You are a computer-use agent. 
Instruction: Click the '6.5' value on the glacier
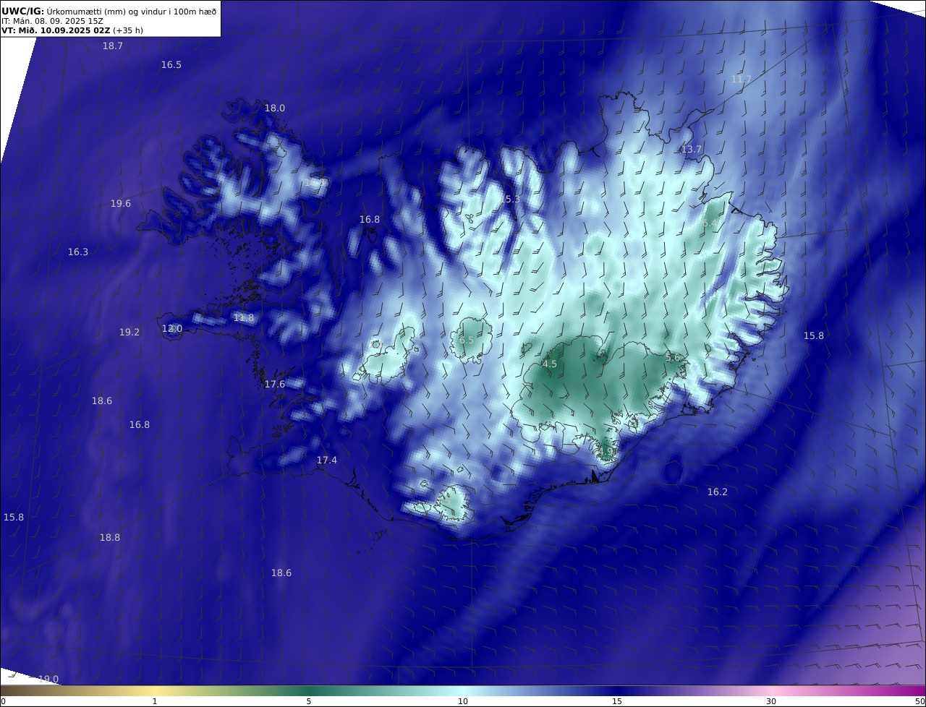point(467,340)
